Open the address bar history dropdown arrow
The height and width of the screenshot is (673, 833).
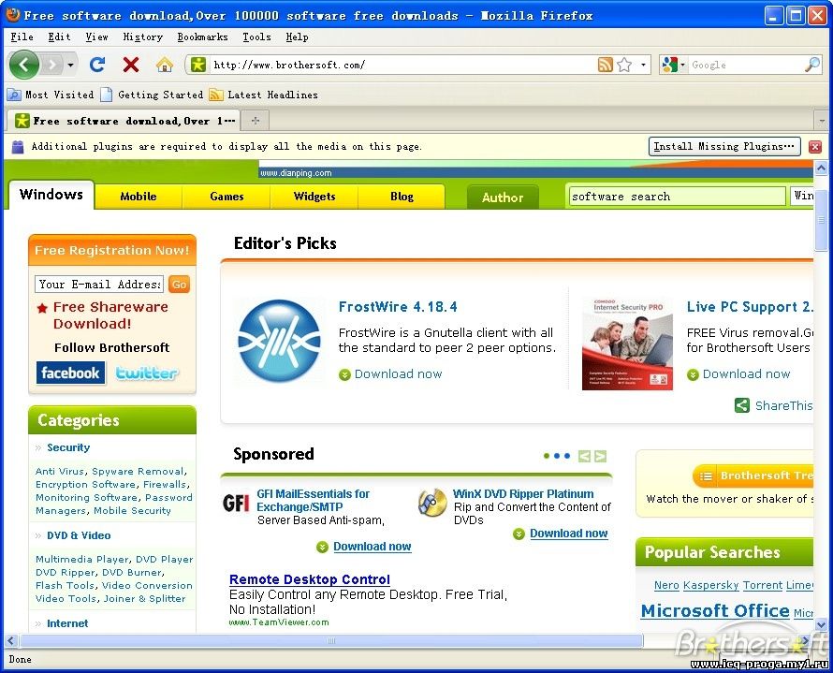click(643, 65)
